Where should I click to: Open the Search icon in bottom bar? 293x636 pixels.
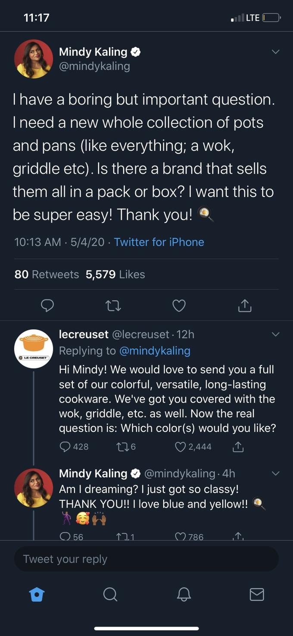click(x=110, y=594)
